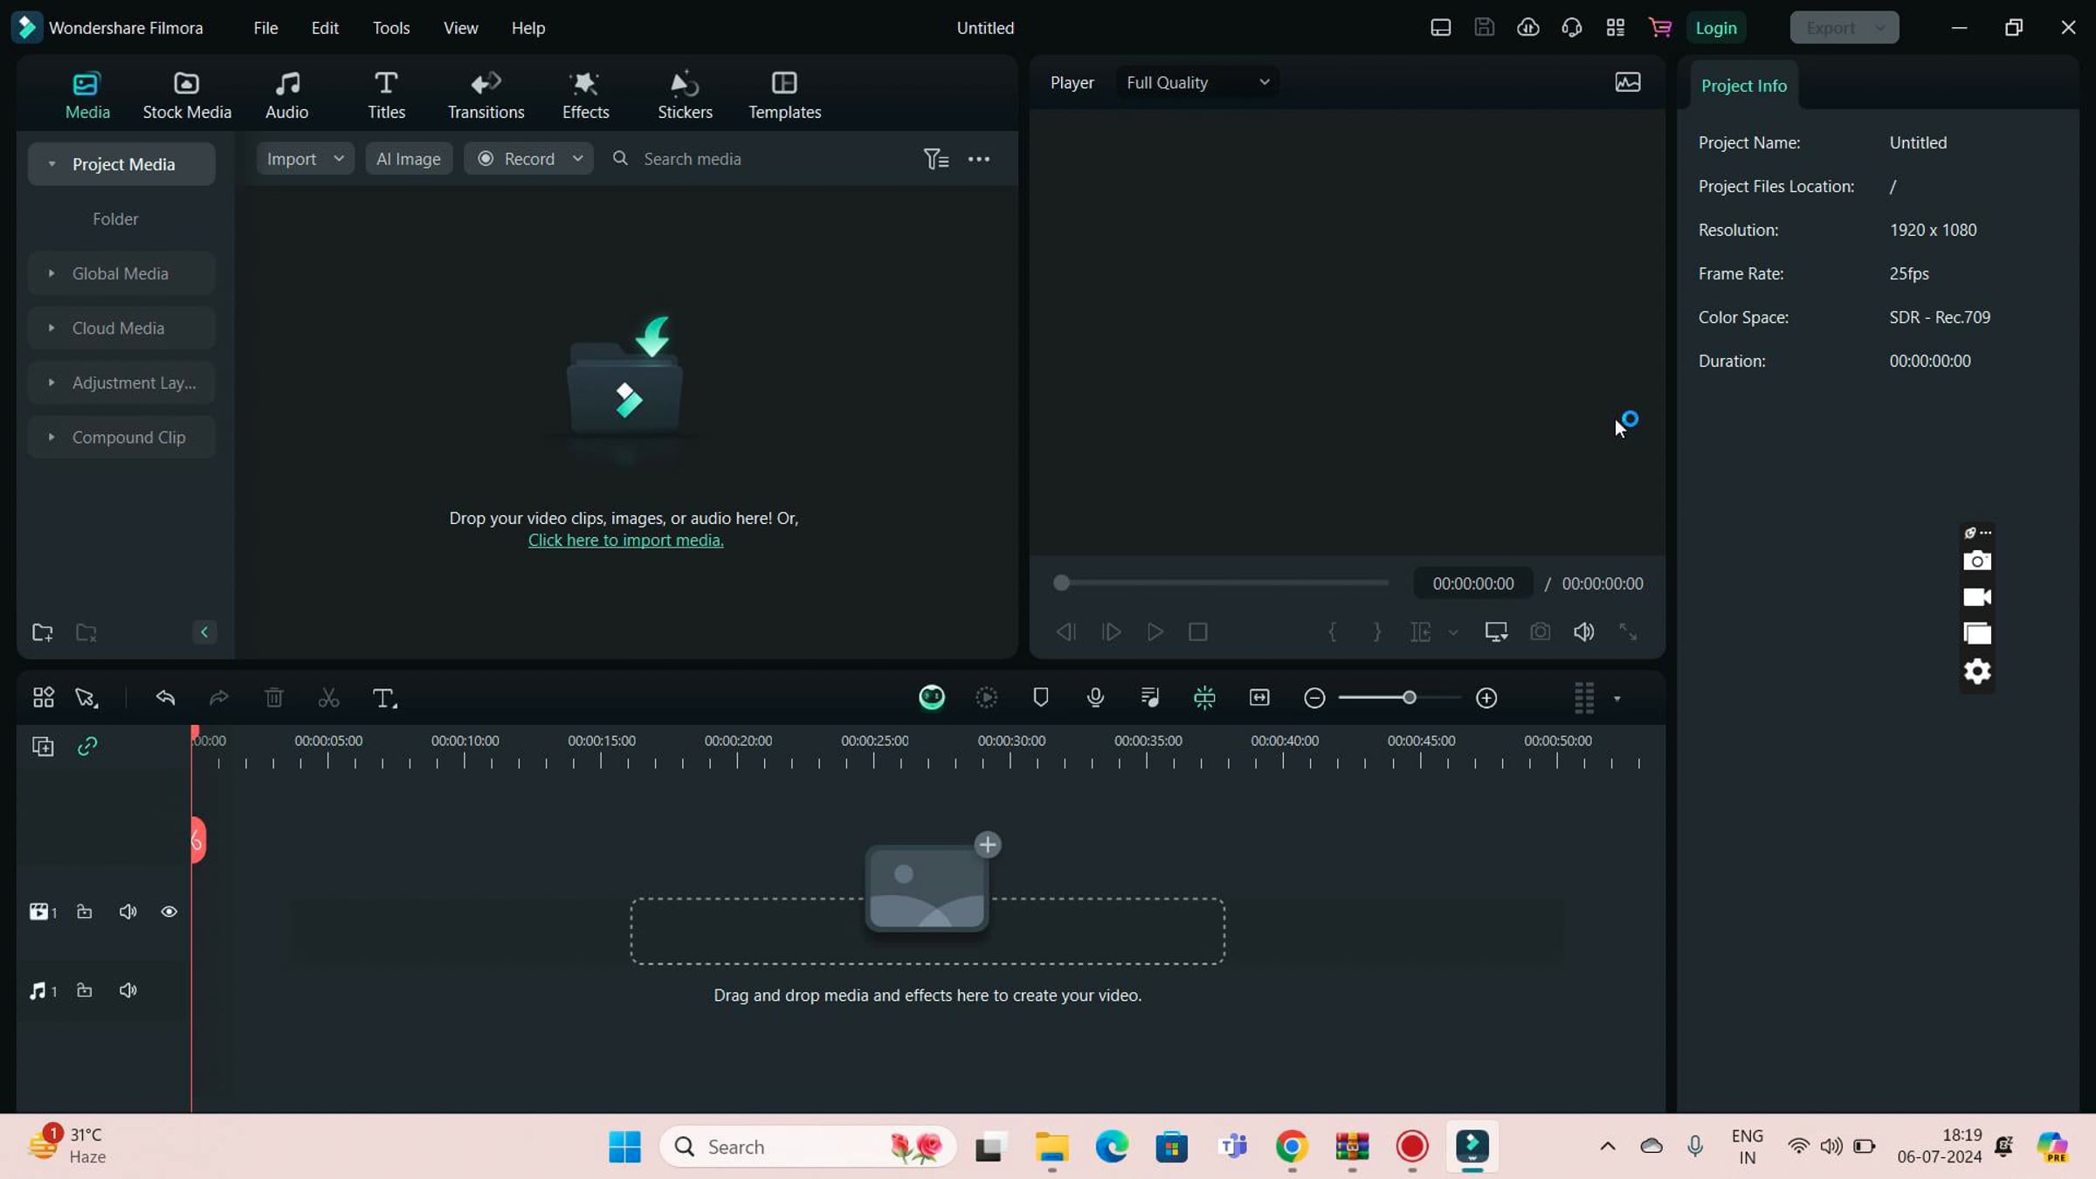Lock the audio track

point(85,990)
